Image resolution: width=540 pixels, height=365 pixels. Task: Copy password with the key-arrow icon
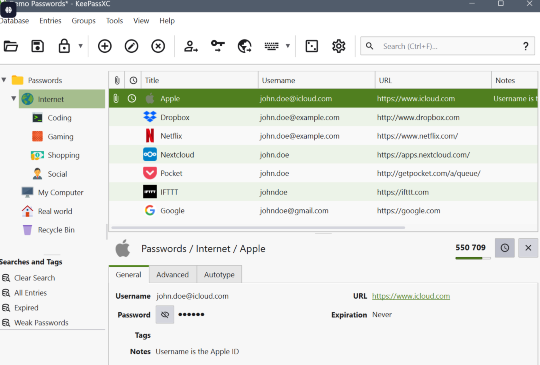coord(218,46)
